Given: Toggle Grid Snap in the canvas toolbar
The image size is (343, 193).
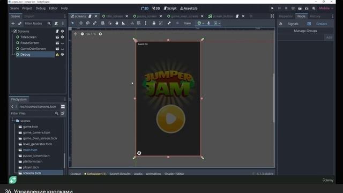Looking at the screenshot, I should coord(139,23).
